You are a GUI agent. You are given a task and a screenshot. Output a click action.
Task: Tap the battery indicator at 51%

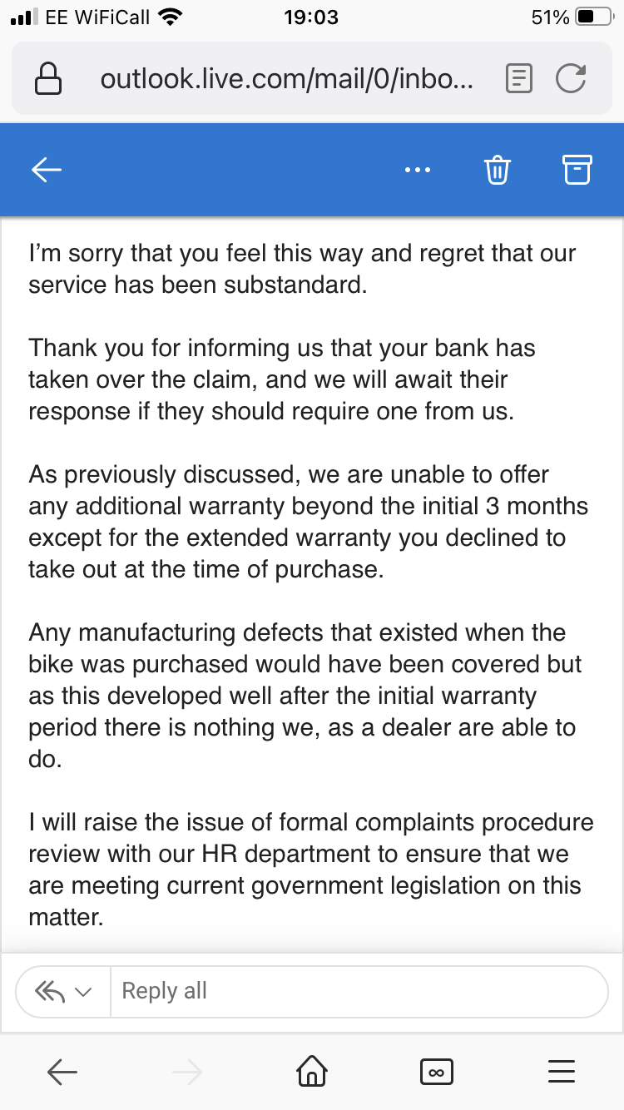tap(592, 17)
